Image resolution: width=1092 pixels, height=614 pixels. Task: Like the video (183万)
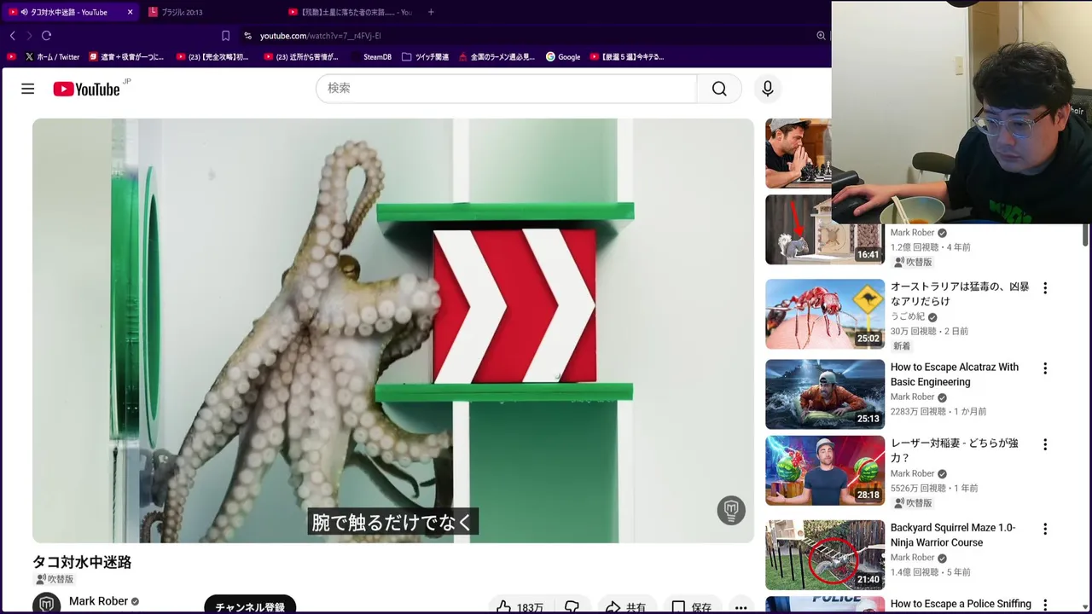(x=521, y=606)
